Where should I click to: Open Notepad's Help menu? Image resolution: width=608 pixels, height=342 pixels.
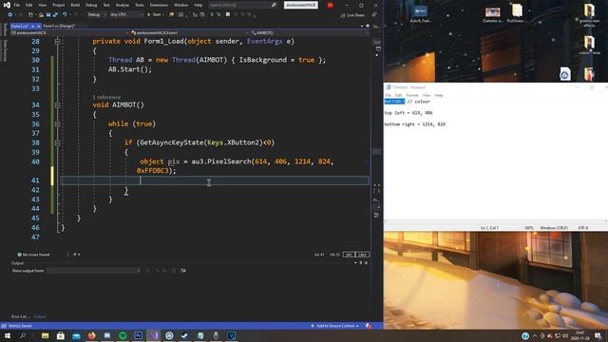click(x=439, y=95)
